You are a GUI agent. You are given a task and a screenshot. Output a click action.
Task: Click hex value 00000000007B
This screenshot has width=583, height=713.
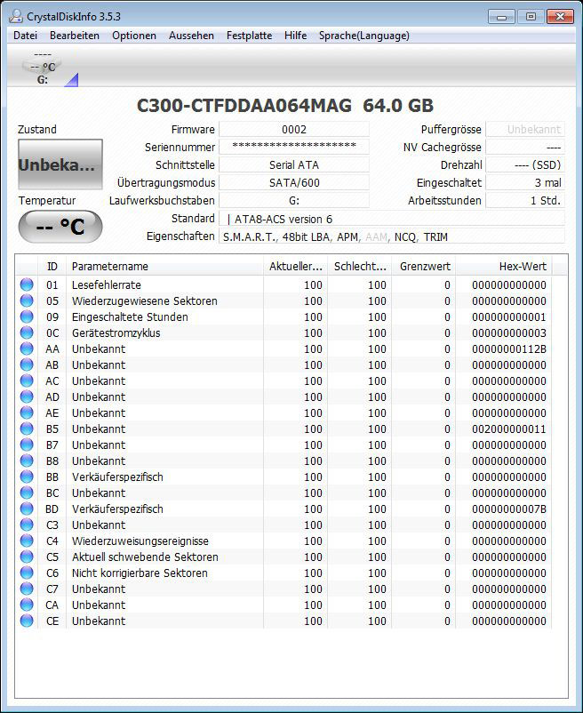point(509,509)
